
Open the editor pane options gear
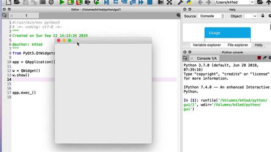[178, 16]
